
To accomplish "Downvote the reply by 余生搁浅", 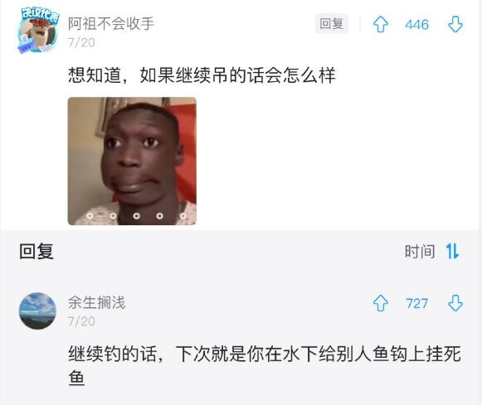I will click(x=455, y=303).
